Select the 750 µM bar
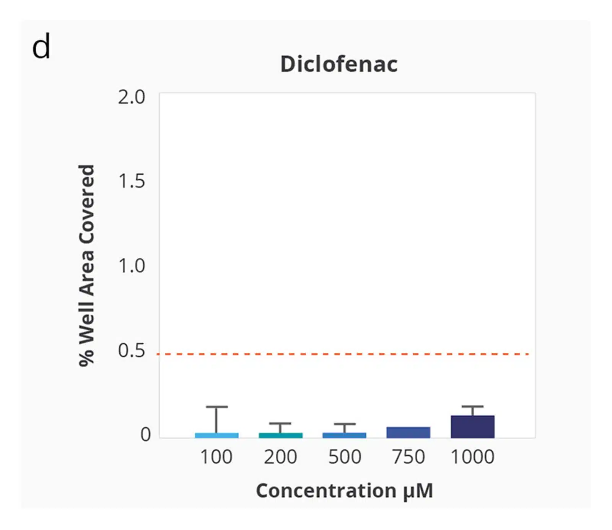 click(408, 432)
